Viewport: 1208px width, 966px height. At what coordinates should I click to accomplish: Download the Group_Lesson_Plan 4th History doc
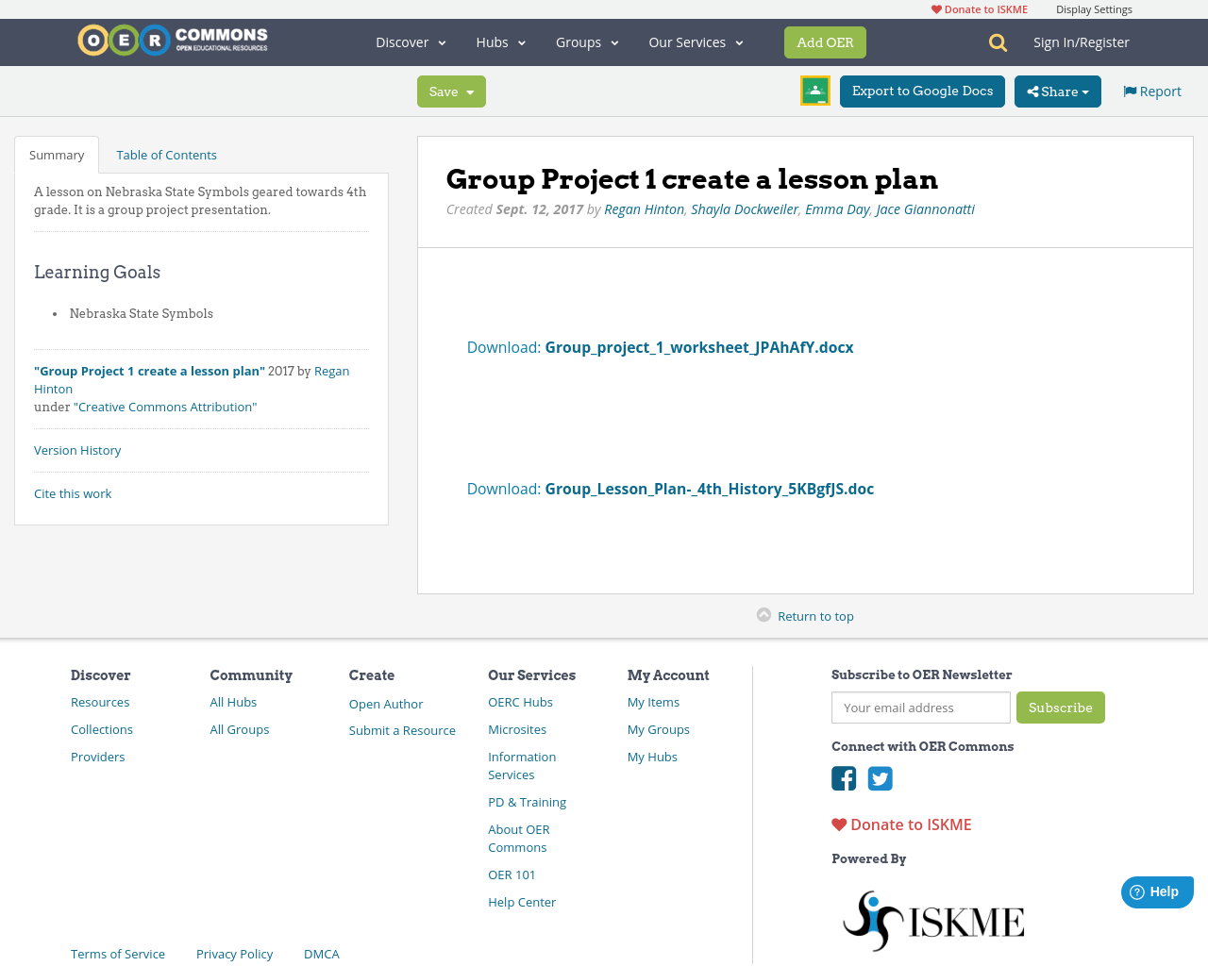tap(670, 489)
